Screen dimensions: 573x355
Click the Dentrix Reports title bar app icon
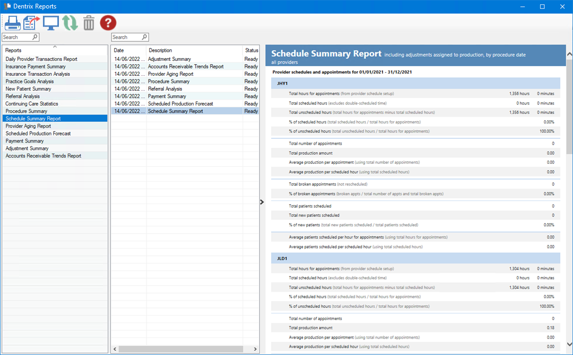(x=7, y=6)
